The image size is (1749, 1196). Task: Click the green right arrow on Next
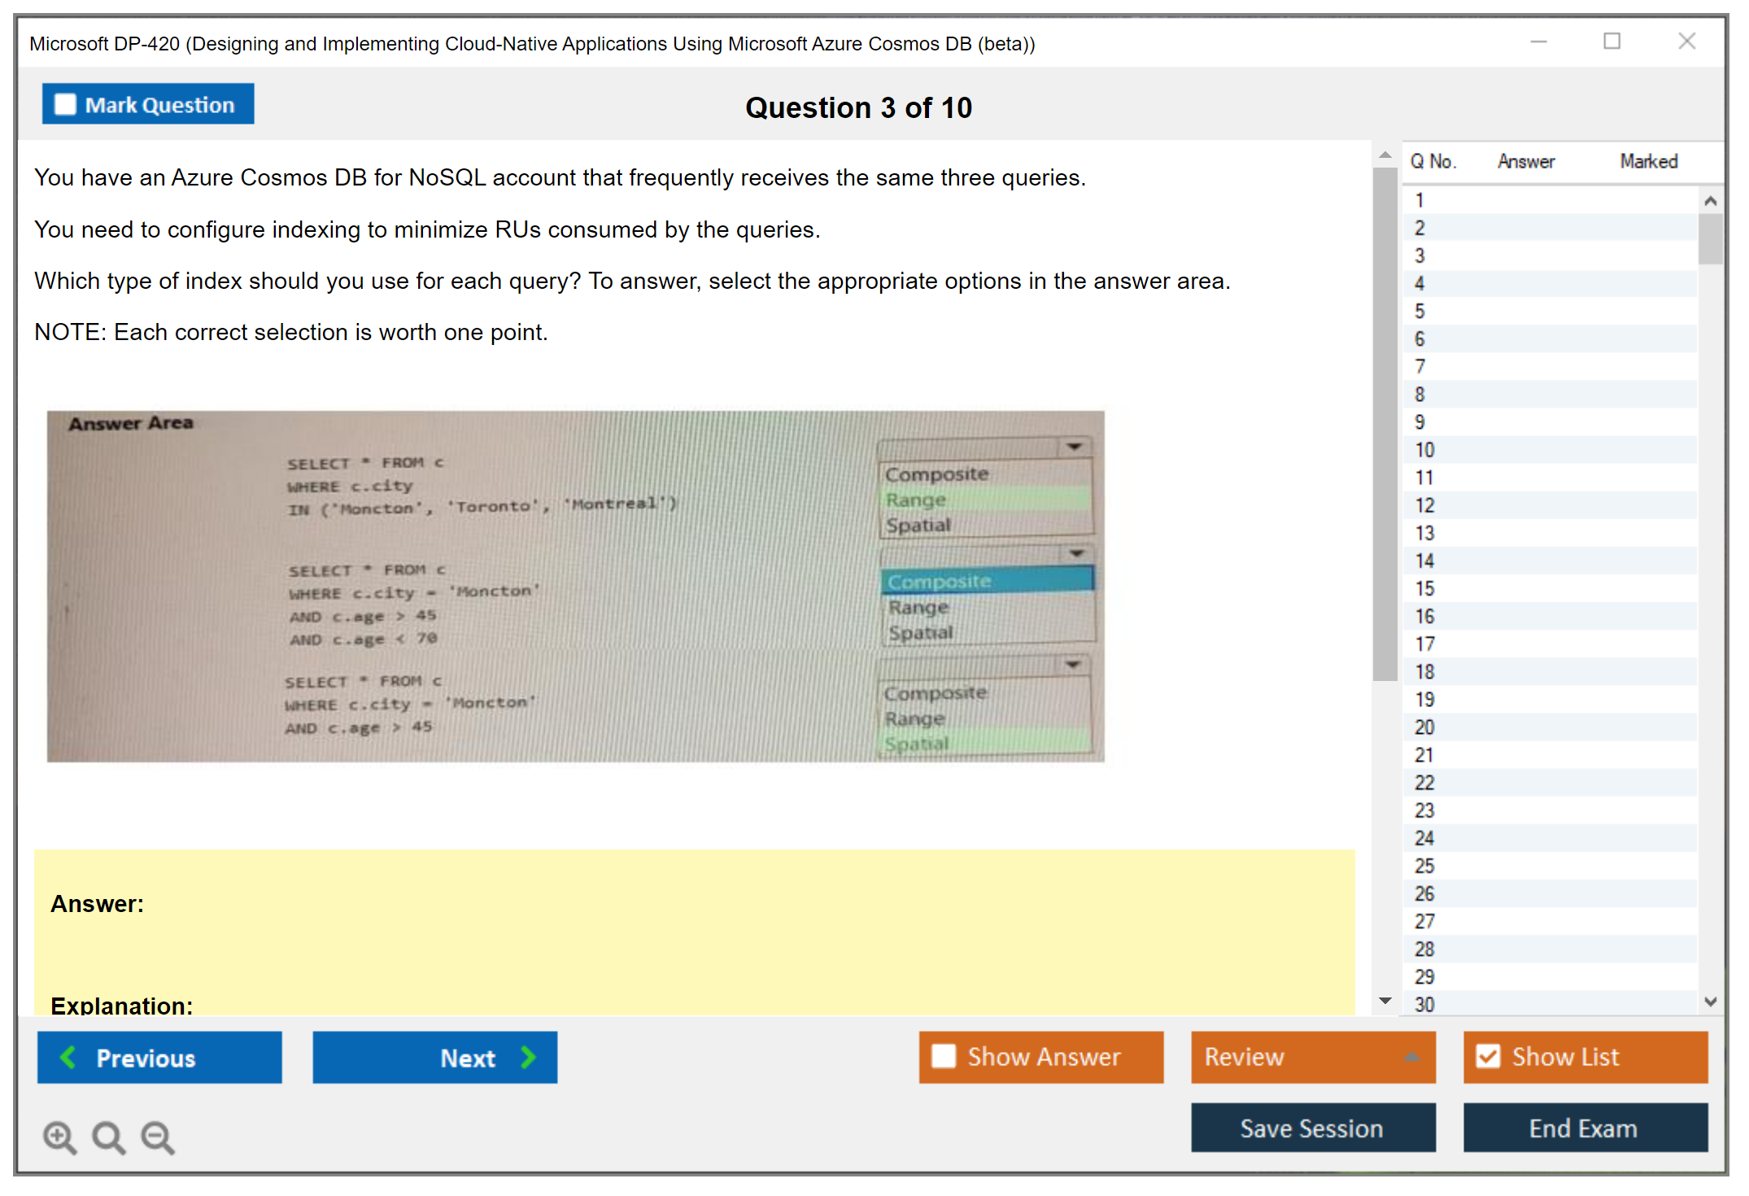529,1057
